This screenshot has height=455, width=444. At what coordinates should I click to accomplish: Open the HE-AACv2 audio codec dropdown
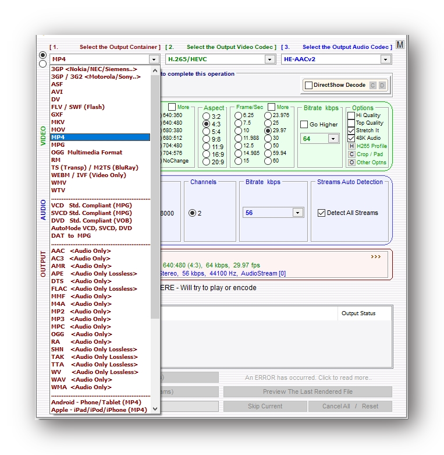tap(385, 59)
